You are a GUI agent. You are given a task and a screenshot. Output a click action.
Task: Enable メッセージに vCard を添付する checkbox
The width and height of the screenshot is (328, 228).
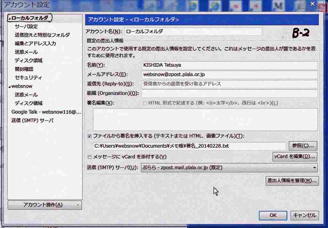pyautogui.click(x=90, y=157)
